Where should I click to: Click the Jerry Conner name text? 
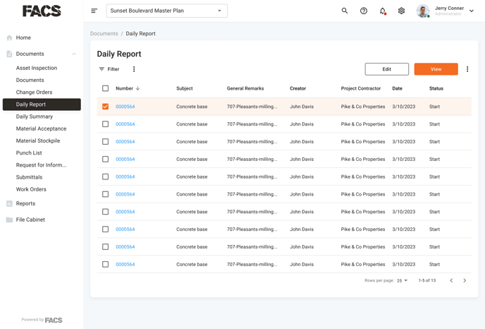pyautogui.click(x=449, y=8)
